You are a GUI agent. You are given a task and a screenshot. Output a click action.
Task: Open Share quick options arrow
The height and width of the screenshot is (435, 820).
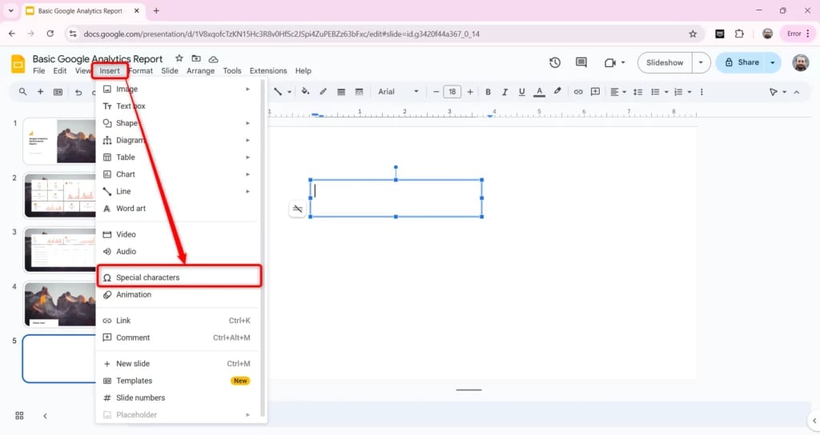coord(773,62)
